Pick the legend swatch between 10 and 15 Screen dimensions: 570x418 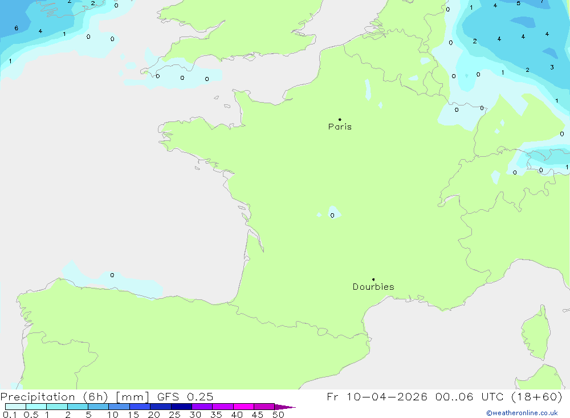119,407
